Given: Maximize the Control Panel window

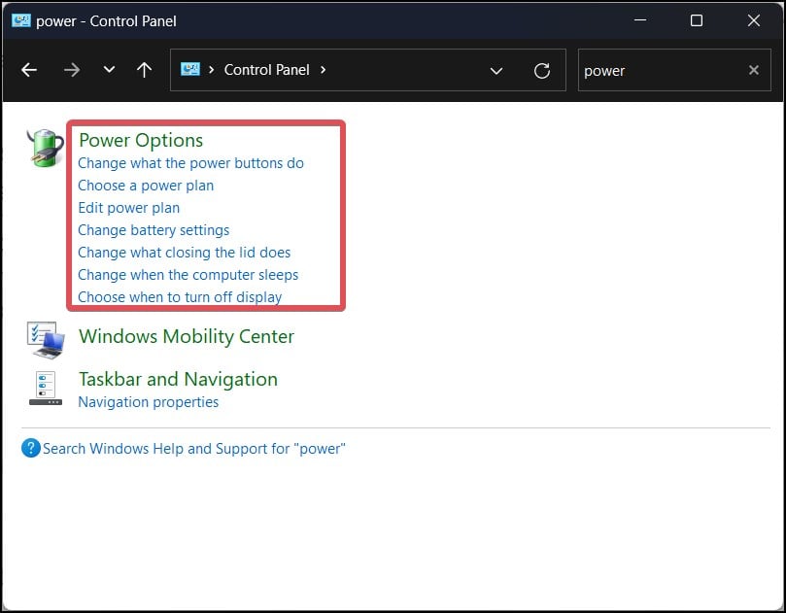Looking at the screenshot, I should 697,20.
